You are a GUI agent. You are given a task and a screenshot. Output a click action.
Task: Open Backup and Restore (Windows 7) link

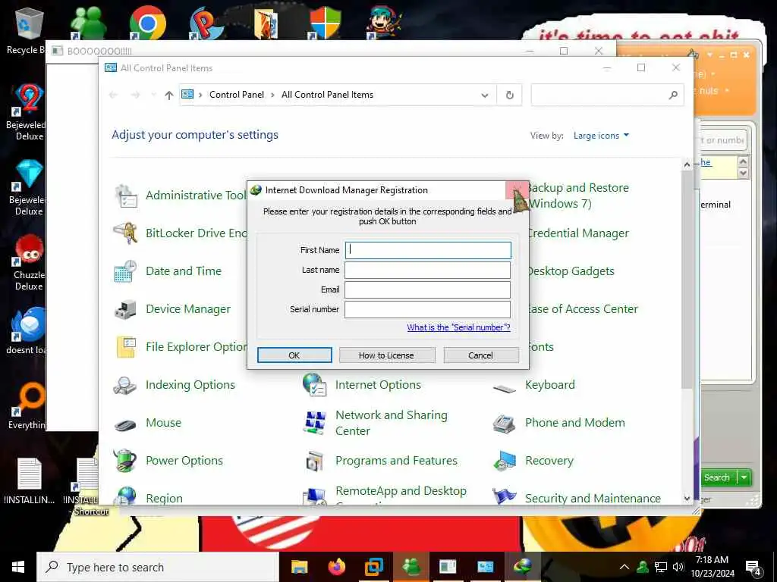[579, 196]
